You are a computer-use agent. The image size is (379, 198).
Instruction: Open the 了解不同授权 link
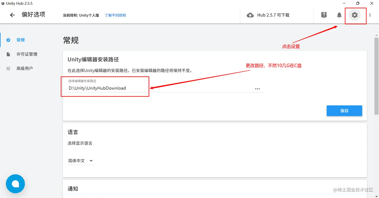(115, 15)
